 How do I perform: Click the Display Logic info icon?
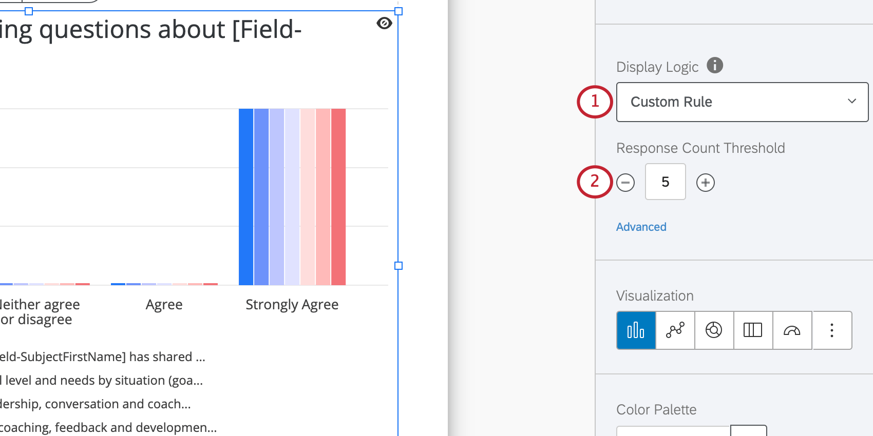715,66
